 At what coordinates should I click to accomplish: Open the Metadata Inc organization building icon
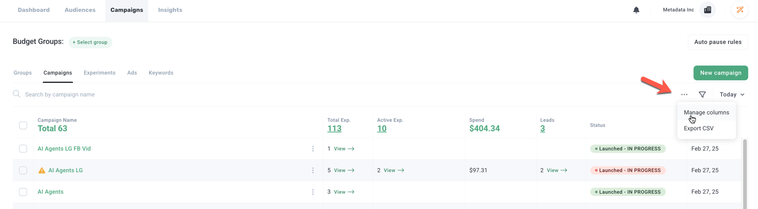pyautogui.click(x=707, y=10)
